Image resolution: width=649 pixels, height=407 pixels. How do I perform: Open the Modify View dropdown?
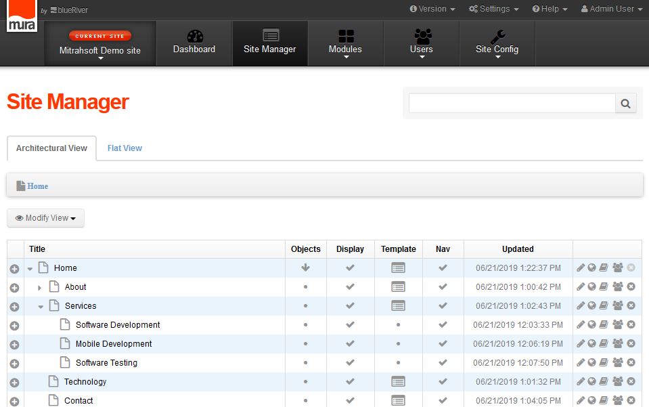coord(45,218)
